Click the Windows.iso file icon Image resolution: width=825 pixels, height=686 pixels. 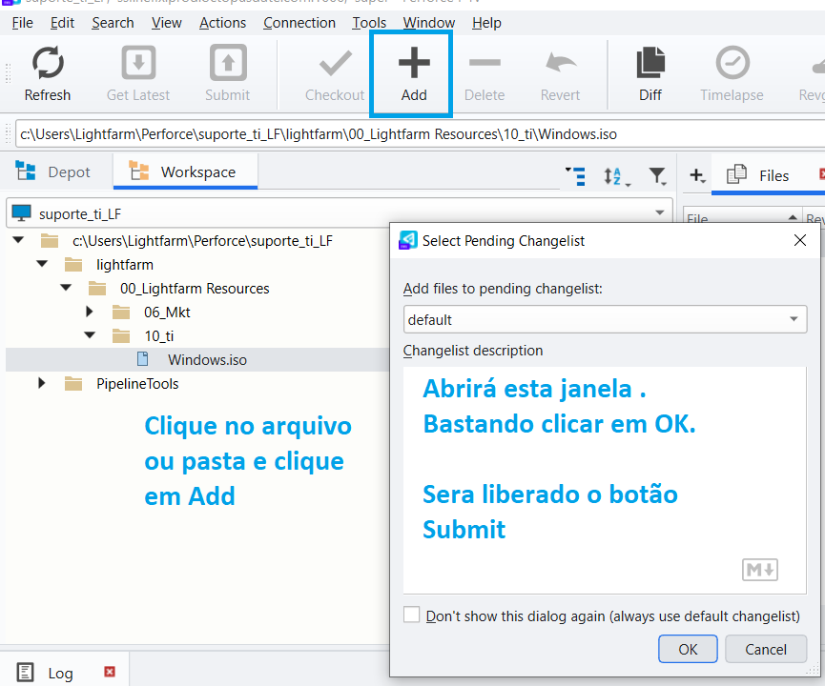142,359
